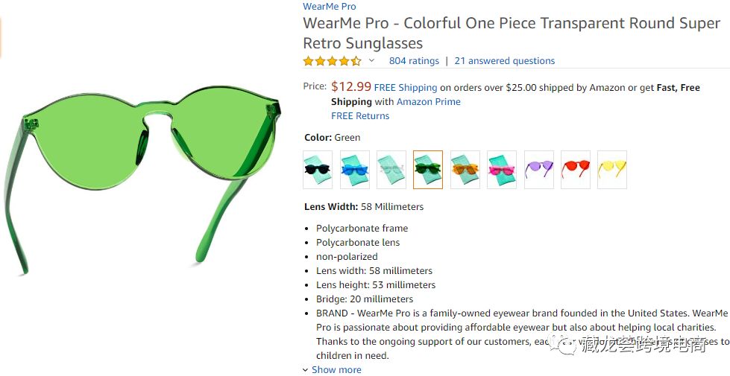Open the star rating breakdown dropdown arrow
The height and width of the screenshot is (376, 730).
(x=371, y=61)
